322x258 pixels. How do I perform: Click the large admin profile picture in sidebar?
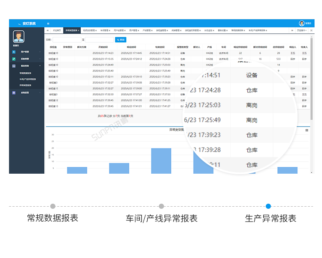pos(19,37)
